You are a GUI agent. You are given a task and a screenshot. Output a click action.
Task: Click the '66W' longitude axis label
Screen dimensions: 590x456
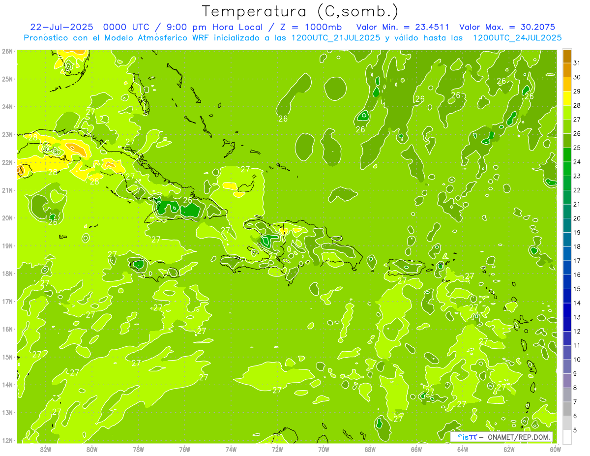416,449
